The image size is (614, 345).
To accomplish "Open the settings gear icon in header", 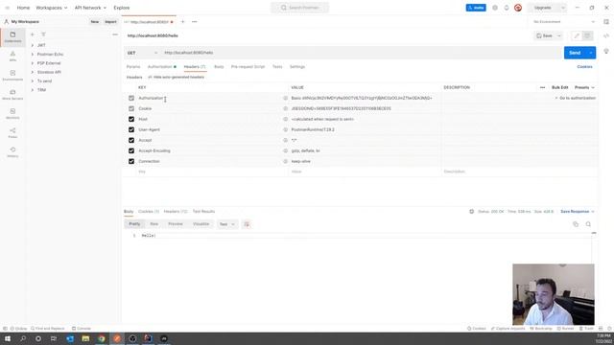I will (495, 8).
